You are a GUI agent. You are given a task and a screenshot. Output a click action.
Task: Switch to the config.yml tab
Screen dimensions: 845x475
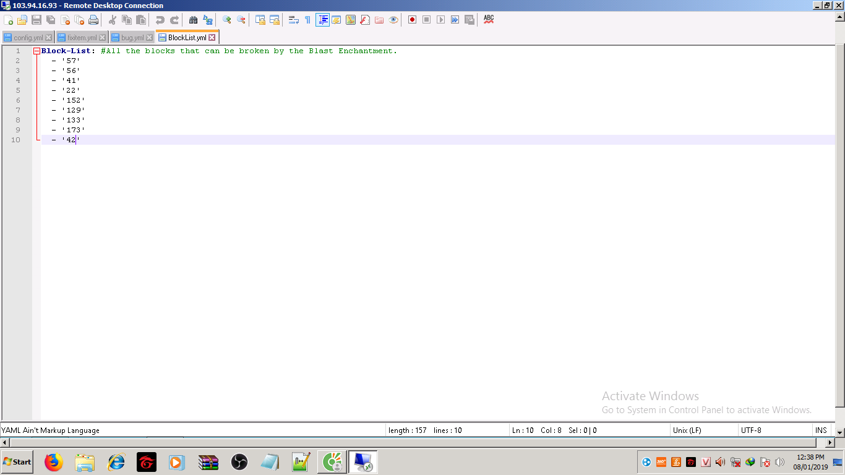pyautogui.click(x=28, y=38)
